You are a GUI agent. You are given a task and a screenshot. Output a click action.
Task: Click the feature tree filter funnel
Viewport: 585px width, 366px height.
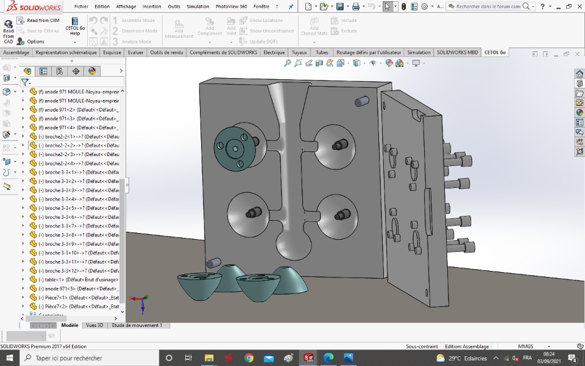(x=25, y=82)
